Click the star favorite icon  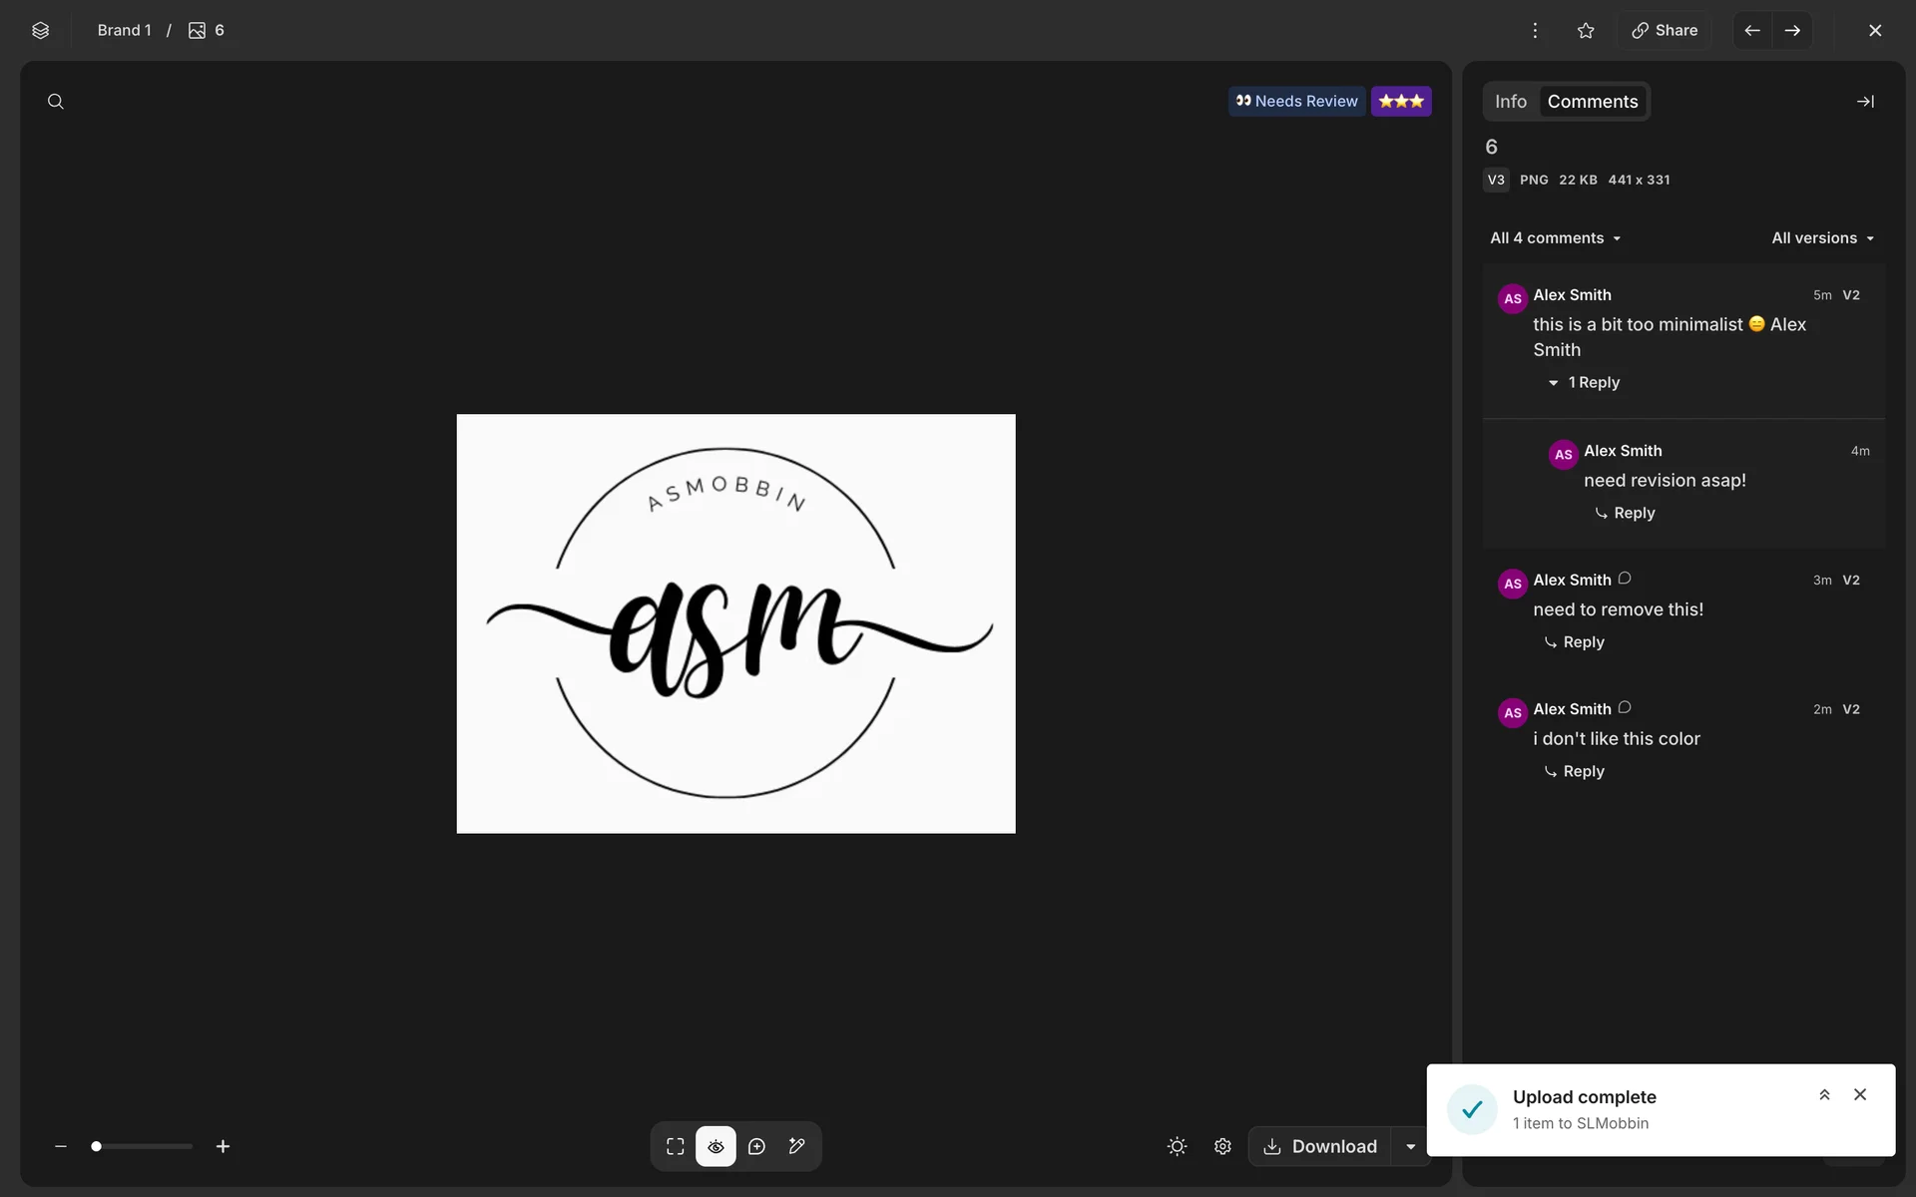tap(1586, 31)
